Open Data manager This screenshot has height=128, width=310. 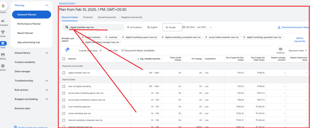click(22, 71)
